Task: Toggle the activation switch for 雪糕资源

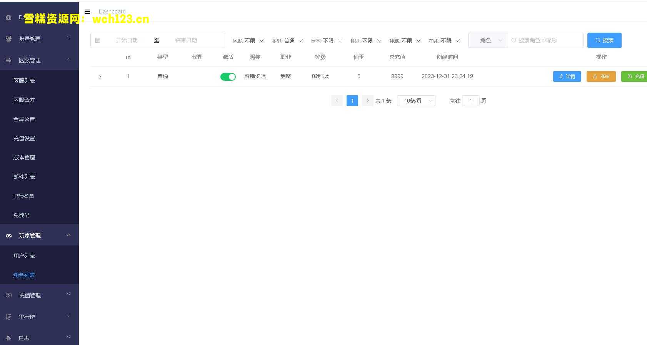Action: [x=228, y=77]
